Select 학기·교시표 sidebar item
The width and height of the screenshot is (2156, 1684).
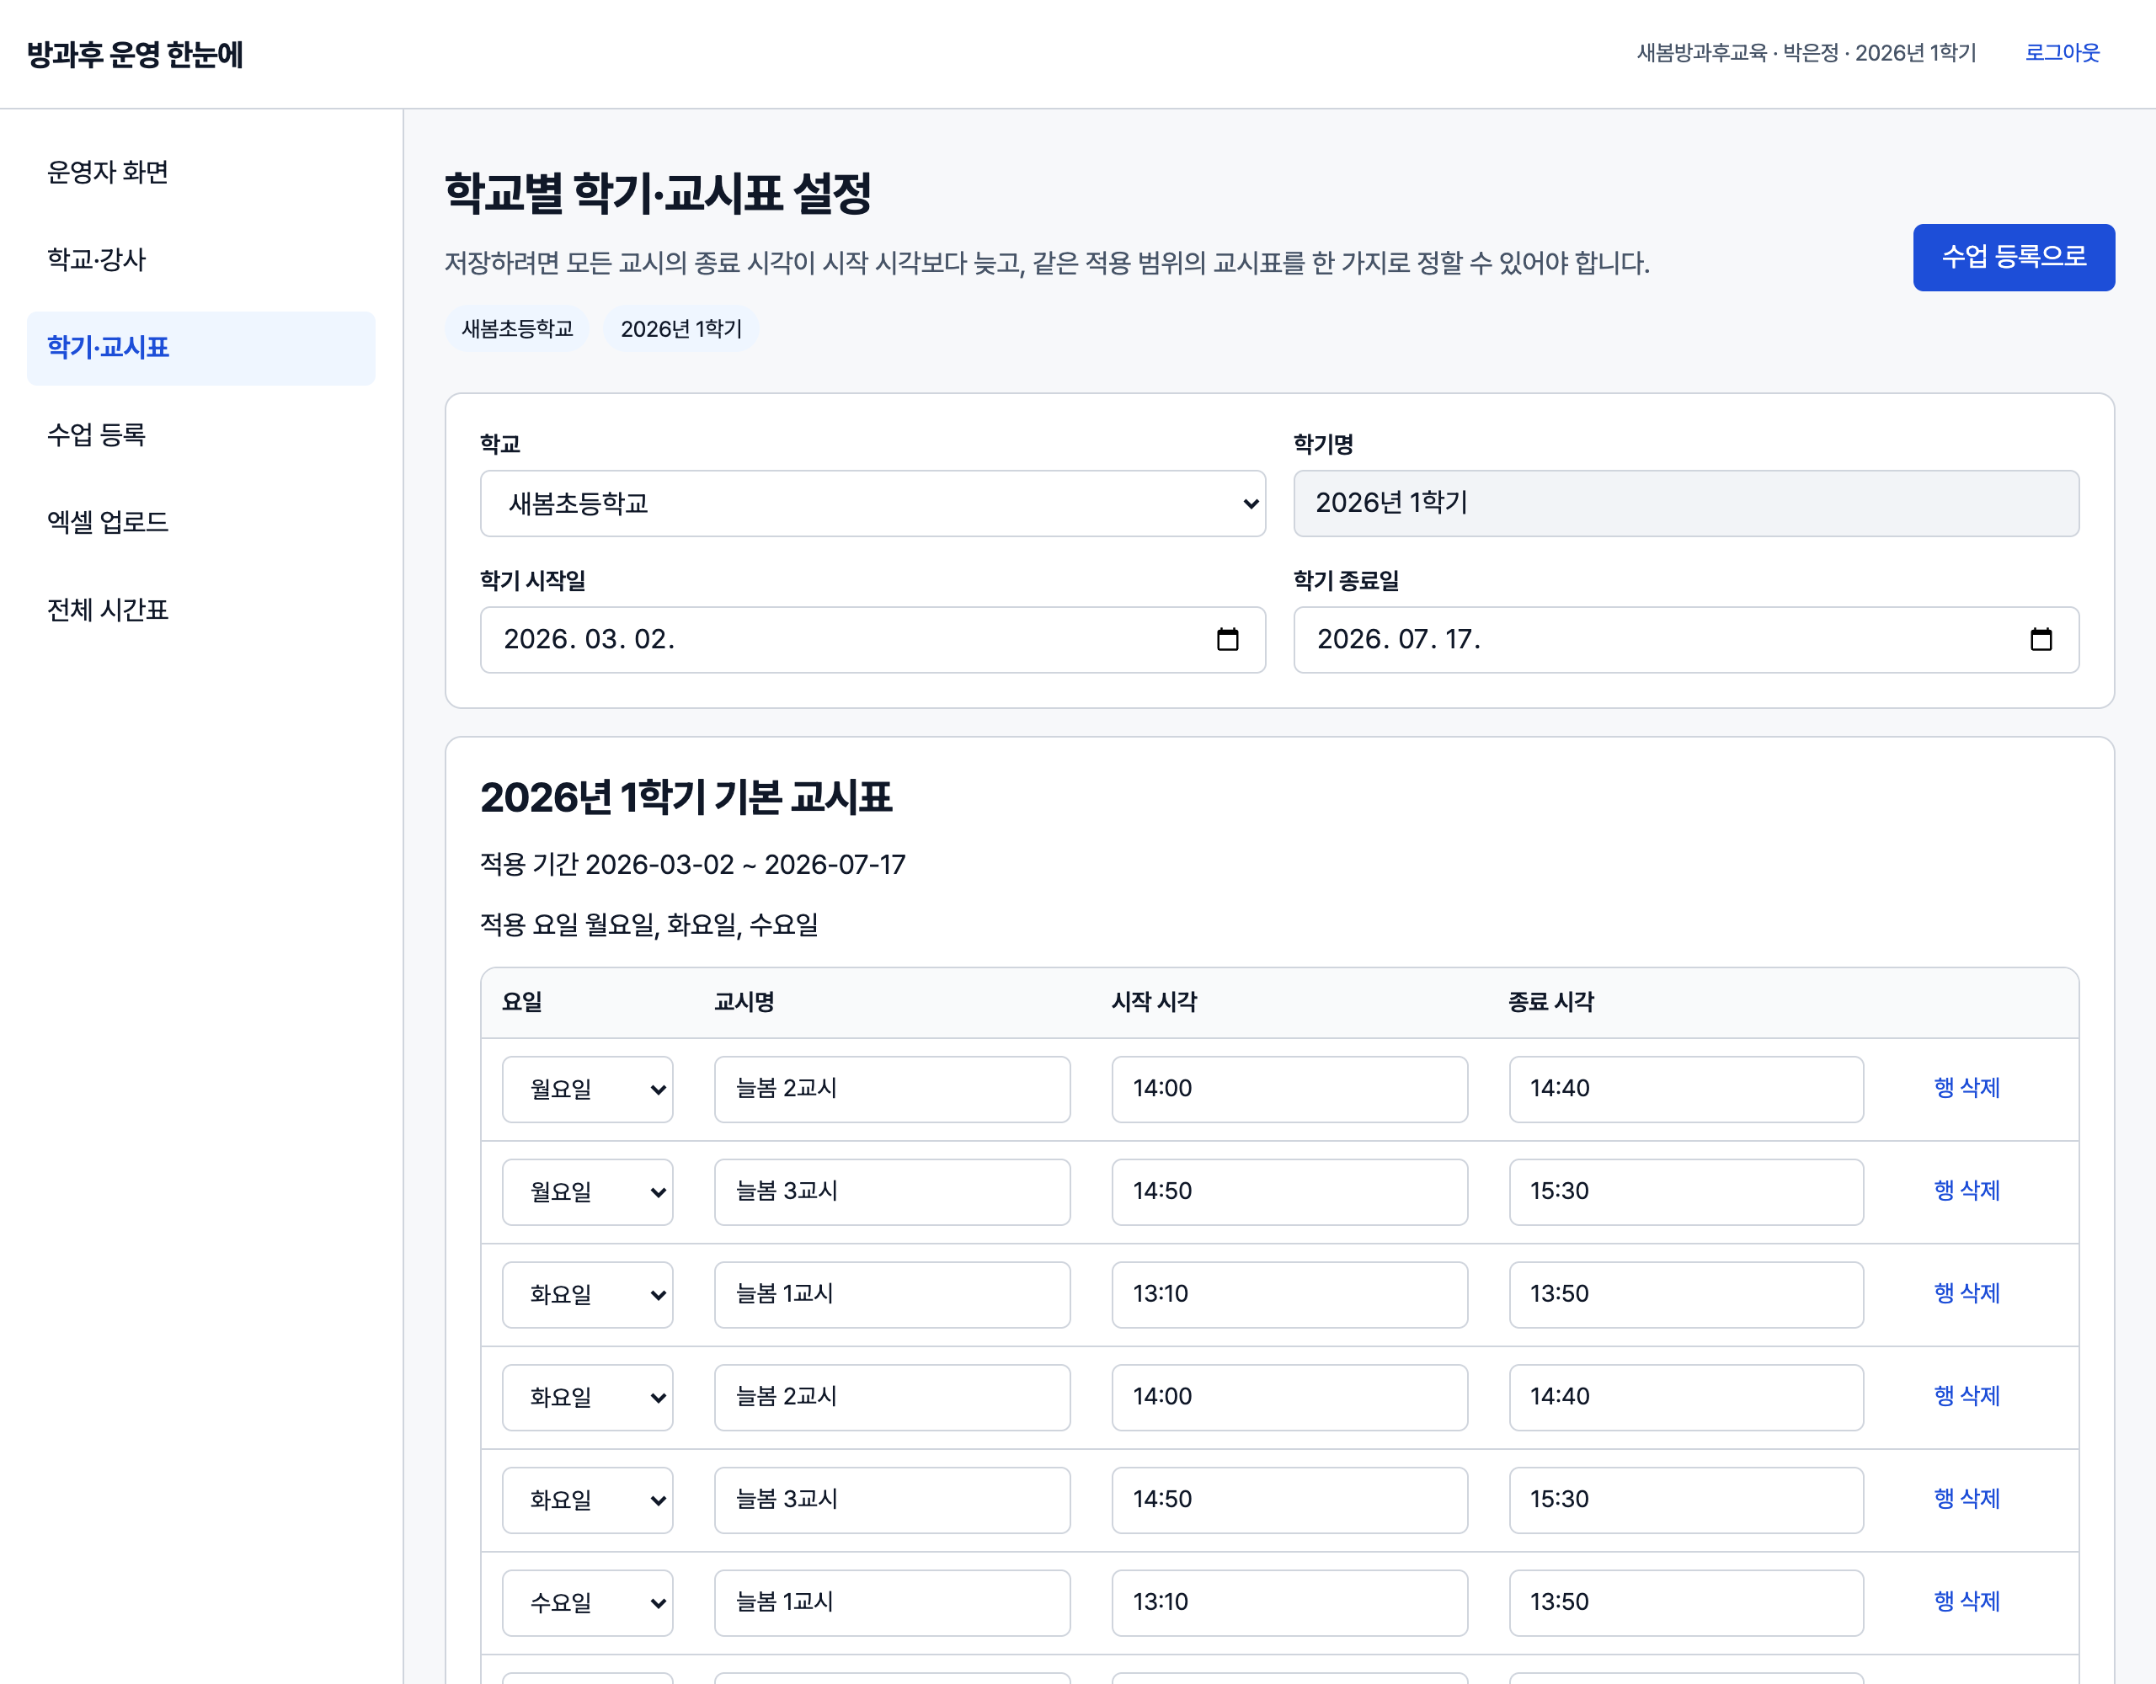[201, 348]
